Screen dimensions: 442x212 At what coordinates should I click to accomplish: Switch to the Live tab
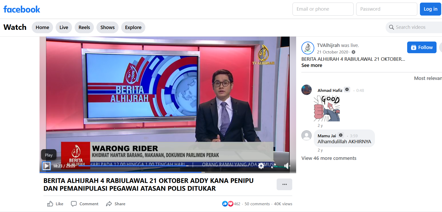pyautogui.click(x=64, y=28)
